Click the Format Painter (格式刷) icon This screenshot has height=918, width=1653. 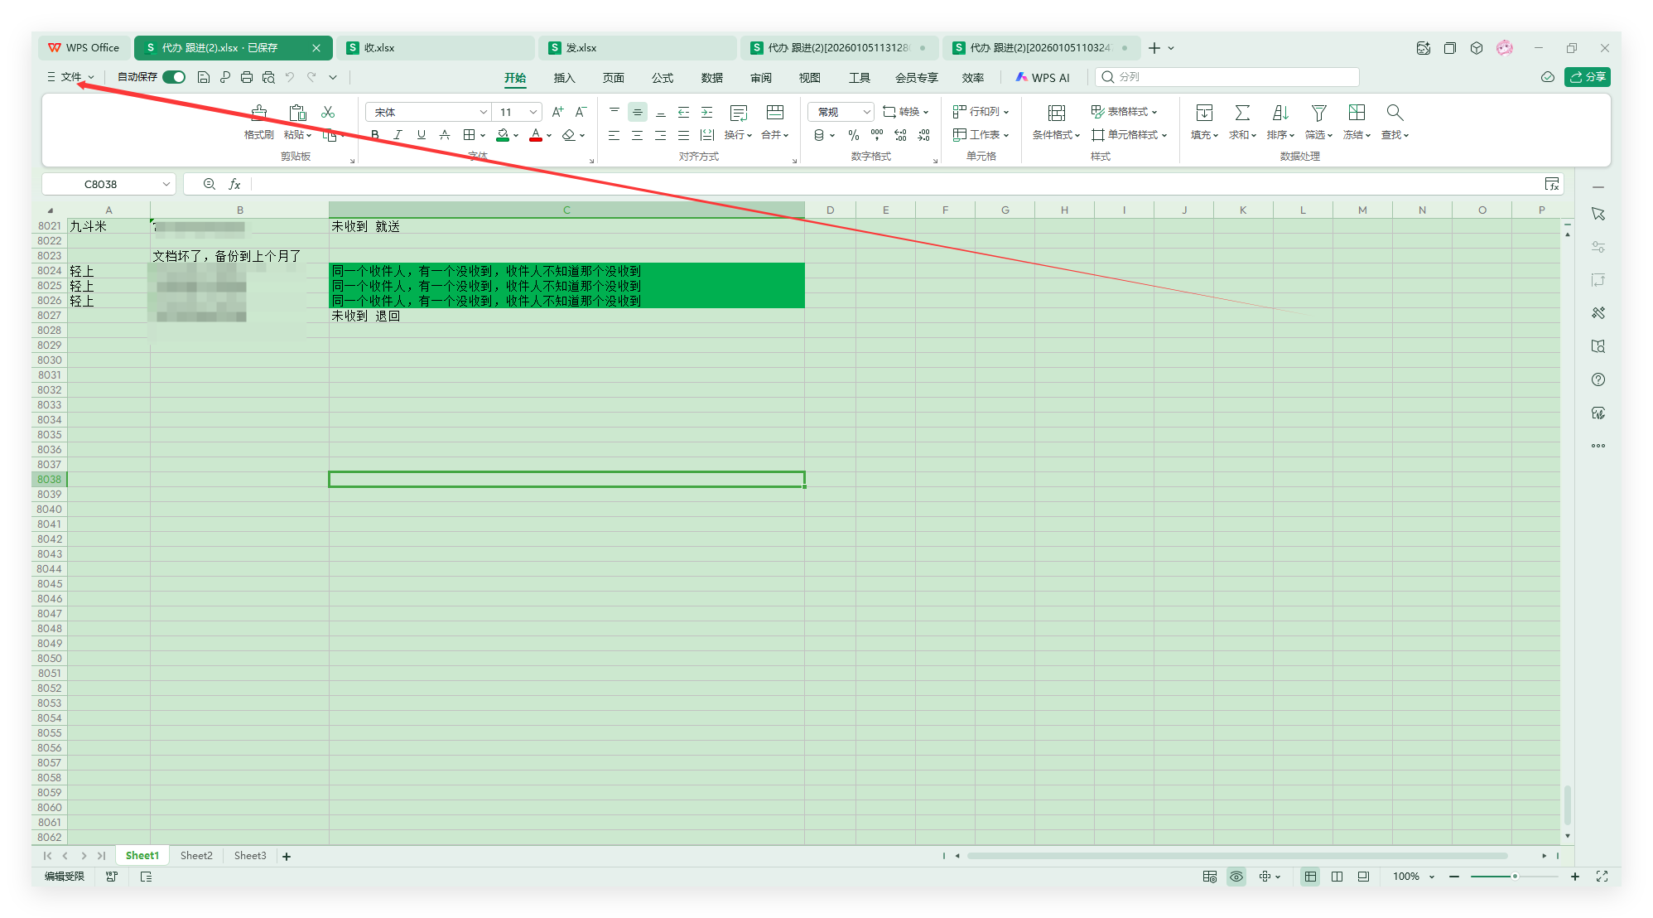click(258, 113)
